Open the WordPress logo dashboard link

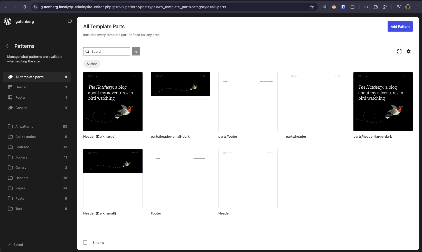[x=8, y=21]
